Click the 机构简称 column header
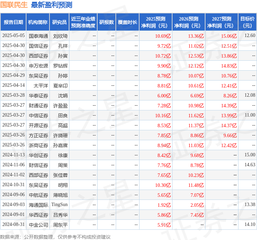Viewport: 257px width, 240px height. [38, 22]
